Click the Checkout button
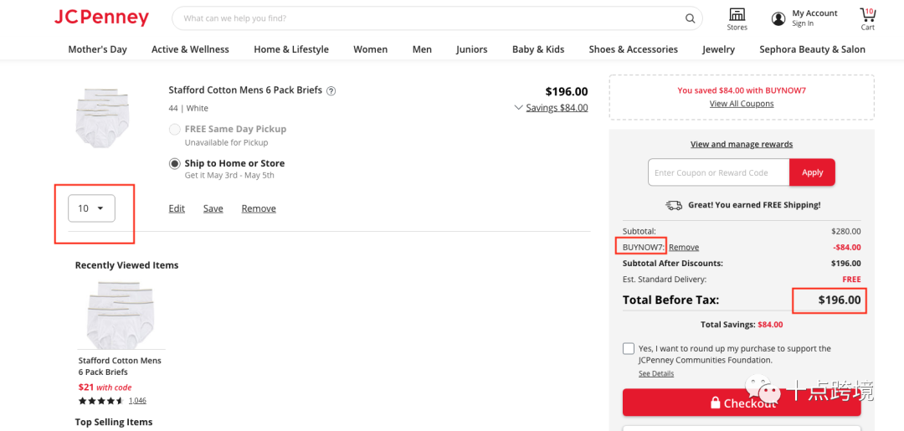 tap(742, 403)
